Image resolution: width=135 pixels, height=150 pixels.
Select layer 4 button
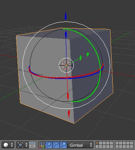tap(108, 143)
